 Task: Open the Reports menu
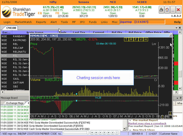coord(41,22)
